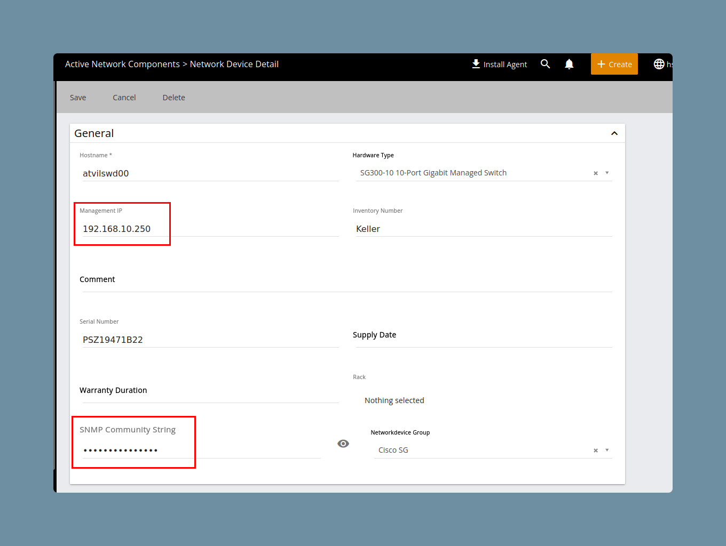Screen dimensions: 726x546
Task: Click the Supply Date field
Action: (x=483, y=335)
